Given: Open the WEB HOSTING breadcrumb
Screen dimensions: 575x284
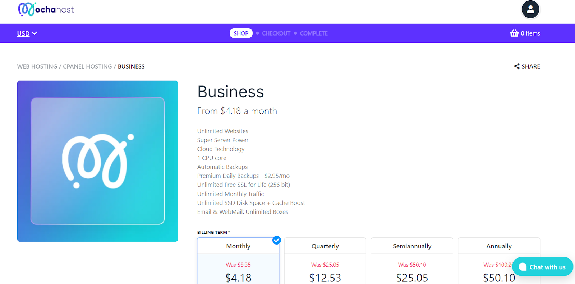Looking at the screenshot, I should pos(37,66).
